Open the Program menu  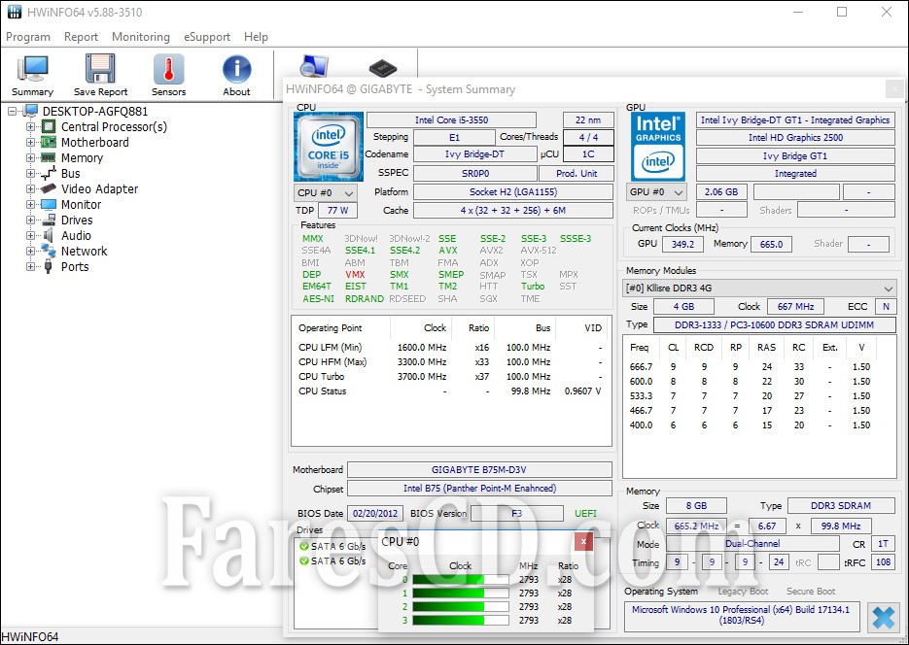point(28,37)
